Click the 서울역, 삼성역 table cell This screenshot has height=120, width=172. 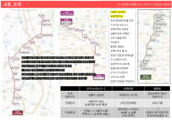click(x=96, y=95)
